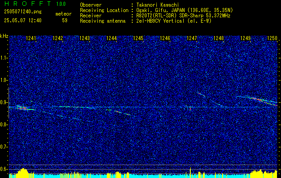
Task: Click the meteor count value 59
Action: pyautogui.click(x=65, y=20)
